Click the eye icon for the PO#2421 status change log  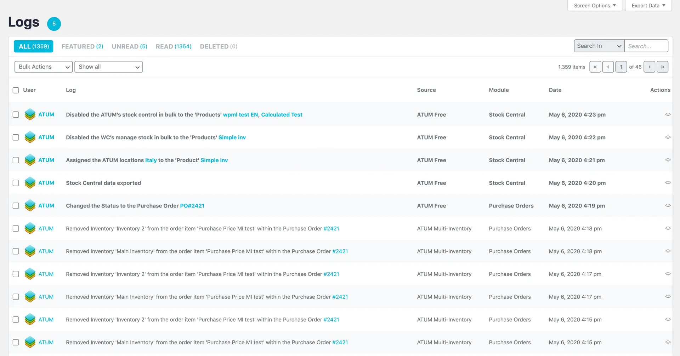668,205
